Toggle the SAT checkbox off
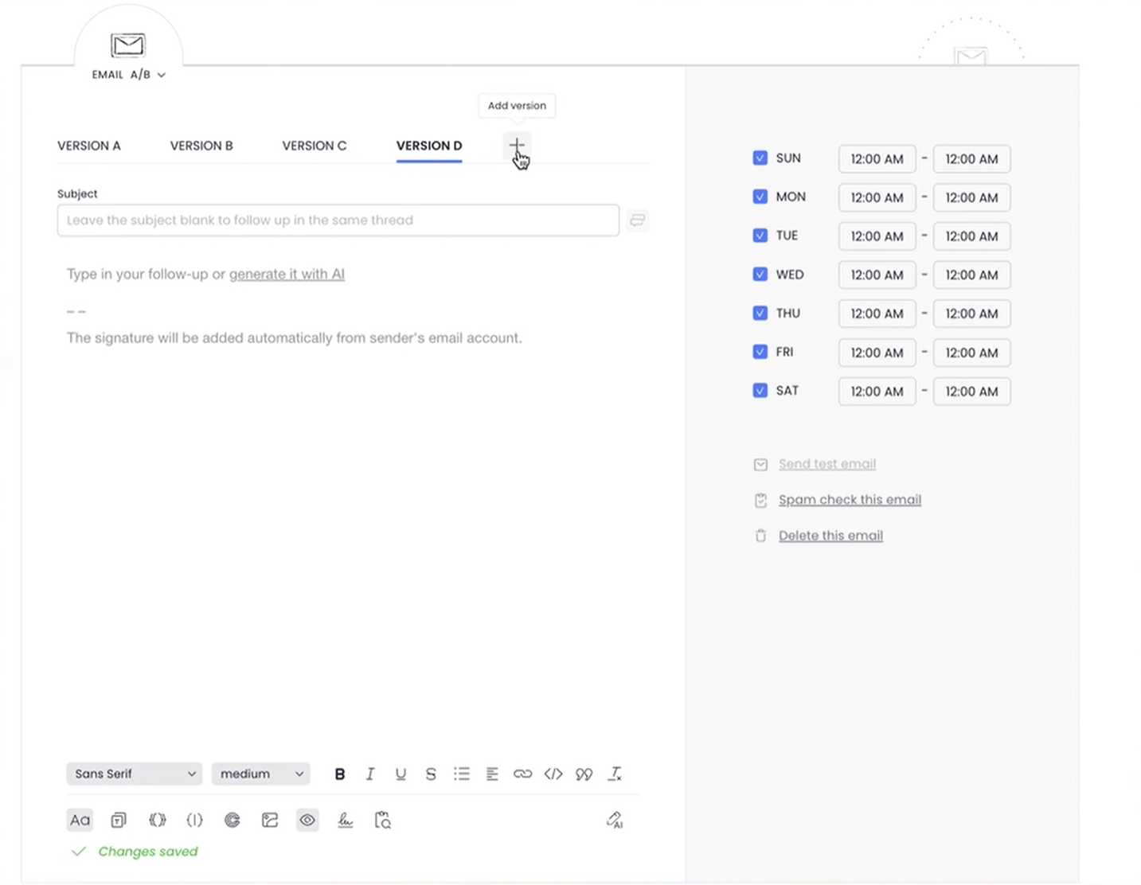This screenshot has width=1141, height=885. click(x=760, y=390)
